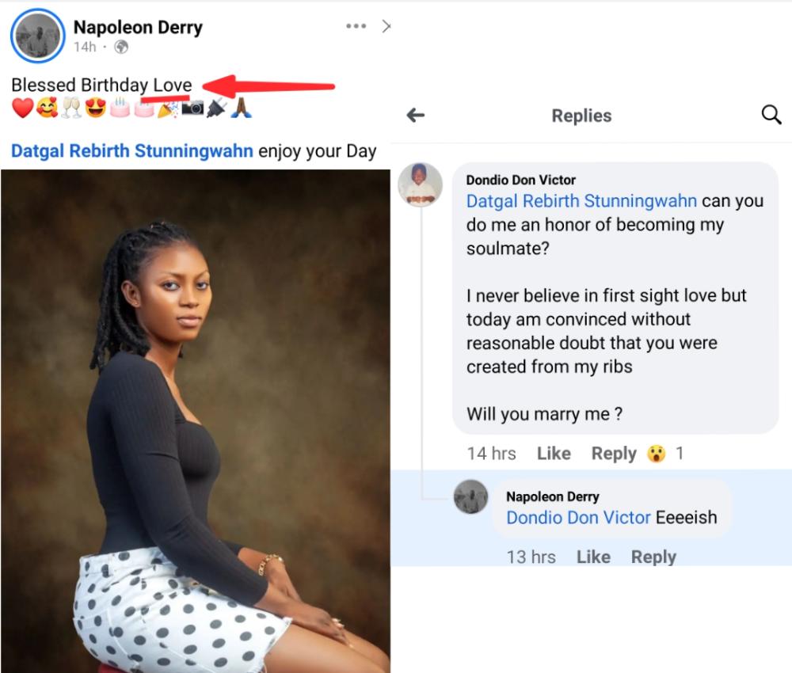This screenshot has height=673, width=792.
Task: Open the birthday photo of the woman
Action: pos(195,420)
